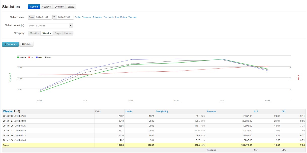Viewport: 307px width, 153px height.
Task: Group statistics by Days
Action: pyautogui.click(x=58, y=33)
